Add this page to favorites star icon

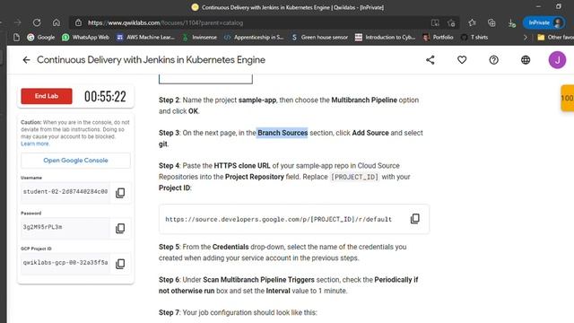pos(451,22)
